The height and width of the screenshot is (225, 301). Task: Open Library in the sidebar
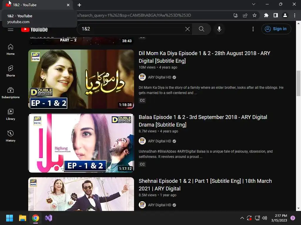(10, 115)
